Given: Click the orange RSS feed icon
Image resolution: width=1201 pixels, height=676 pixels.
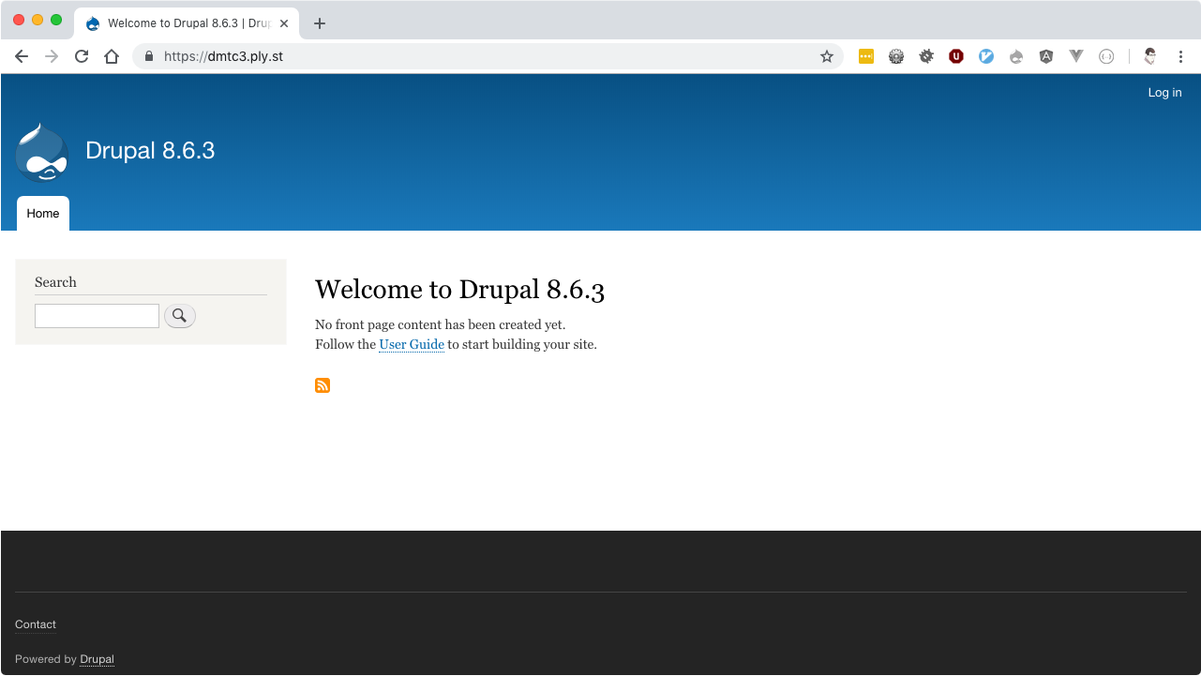Looking at the screenshot, I should tap(323, 385).
